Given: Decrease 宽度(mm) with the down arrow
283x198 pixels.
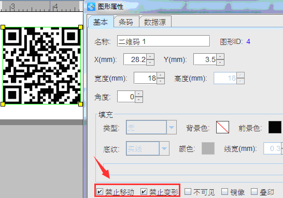Looking at the screenshot, I should click(x=161, y=81).
